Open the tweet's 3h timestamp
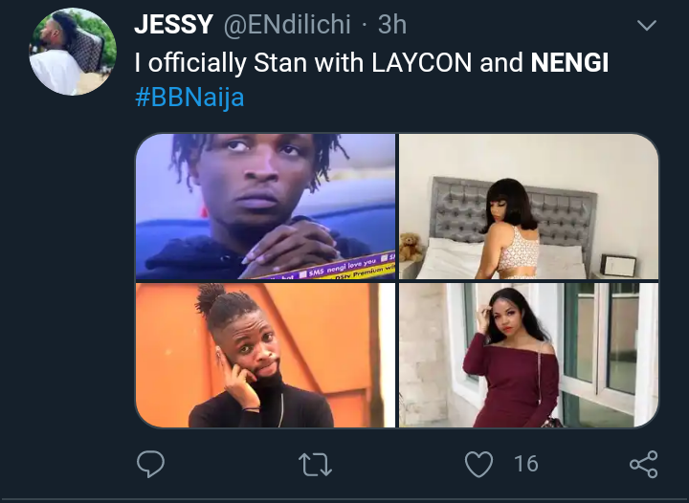The width and height of the screenshot is (689, 503). tap(392, 24)
